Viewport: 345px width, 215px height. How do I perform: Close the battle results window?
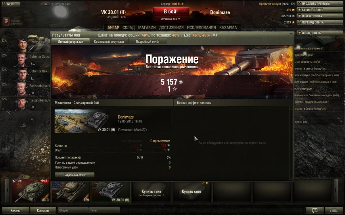[x=291, y=35]
